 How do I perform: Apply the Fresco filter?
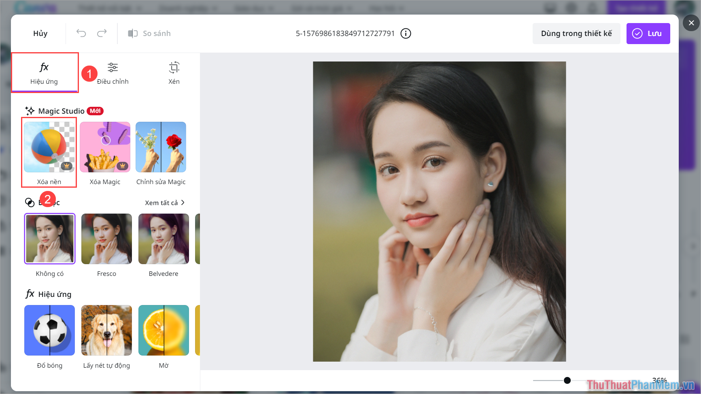[x=106, y=239]
